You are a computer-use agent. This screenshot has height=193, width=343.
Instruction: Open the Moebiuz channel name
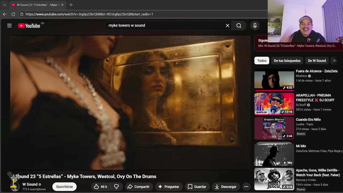coord(301,76)
